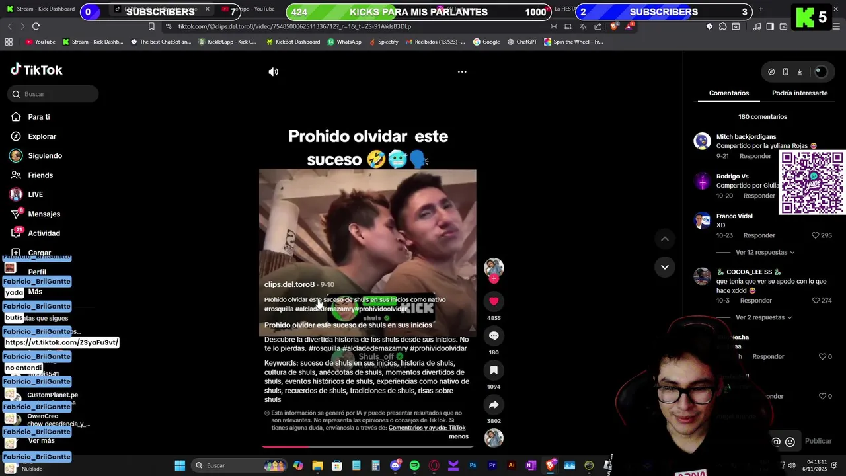This screenshot has width=846, height=476.
Task: Click the Windows taskbar Buscar box
Action: (x=239, y=465)
